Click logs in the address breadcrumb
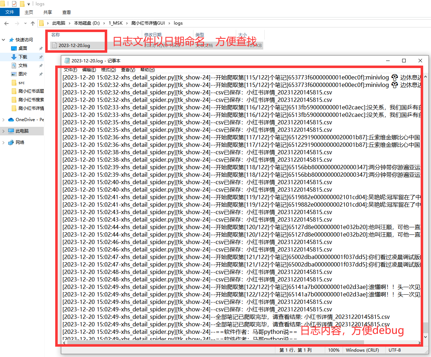Screen dimensions: 431x357 coord(178,23)
